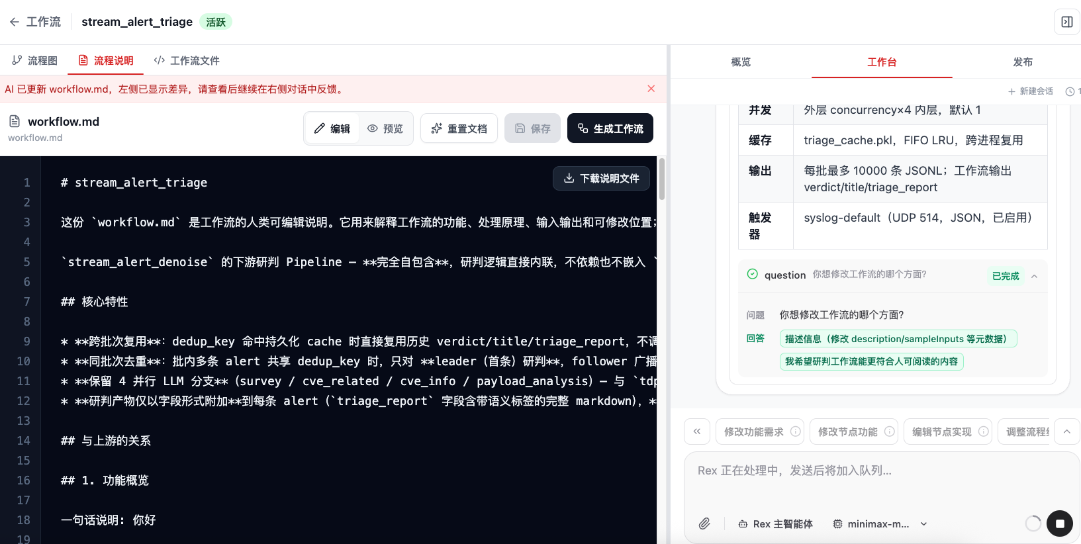Viewport: 1081px width, 544px height.
Task: Click the 触发器 table row label
Action: (760, 226)
